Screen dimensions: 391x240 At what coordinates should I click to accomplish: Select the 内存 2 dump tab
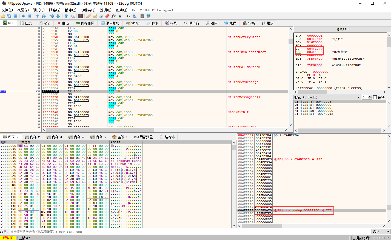click(x=32, y=137)
